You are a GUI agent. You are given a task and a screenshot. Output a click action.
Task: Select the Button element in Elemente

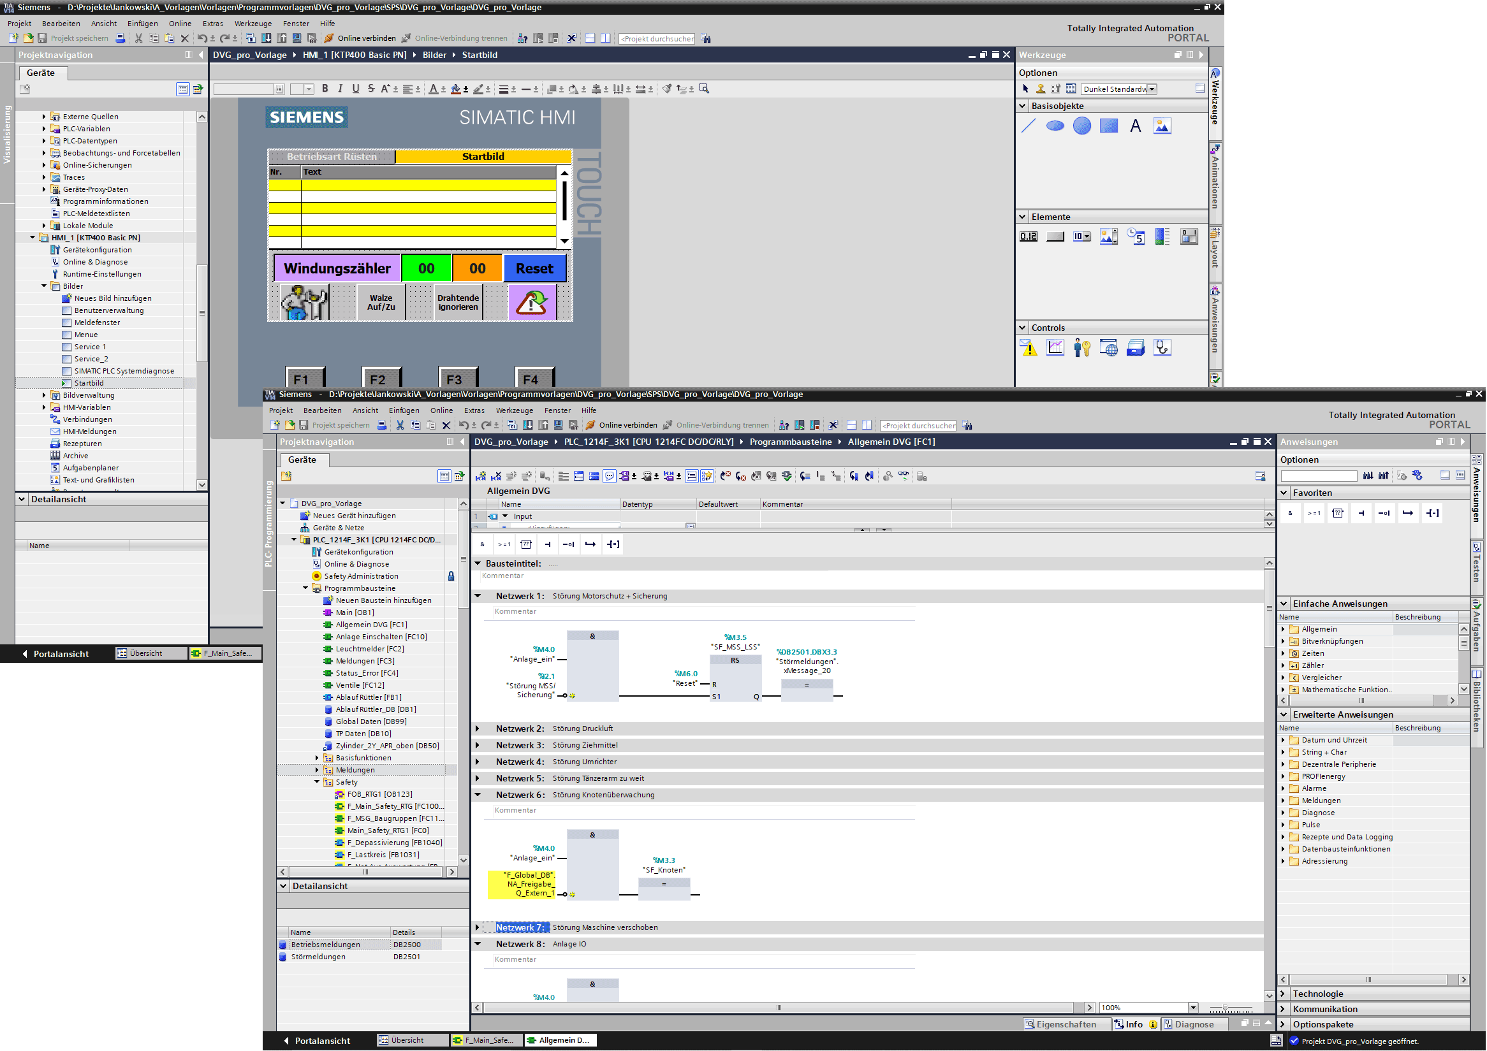click(1055, 237)
